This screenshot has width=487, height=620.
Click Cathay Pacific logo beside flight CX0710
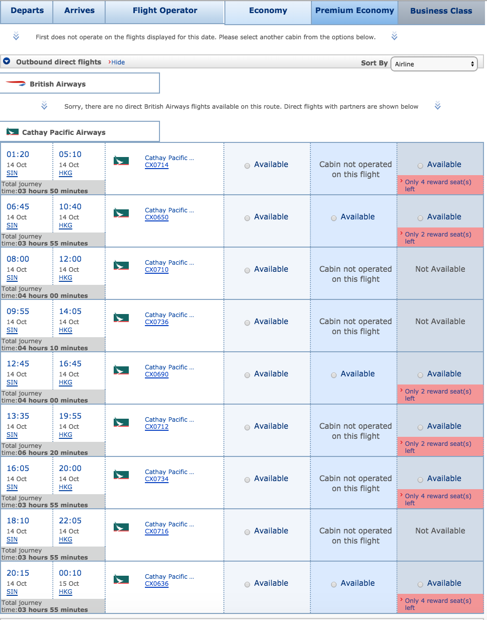[x=121, y=266]
